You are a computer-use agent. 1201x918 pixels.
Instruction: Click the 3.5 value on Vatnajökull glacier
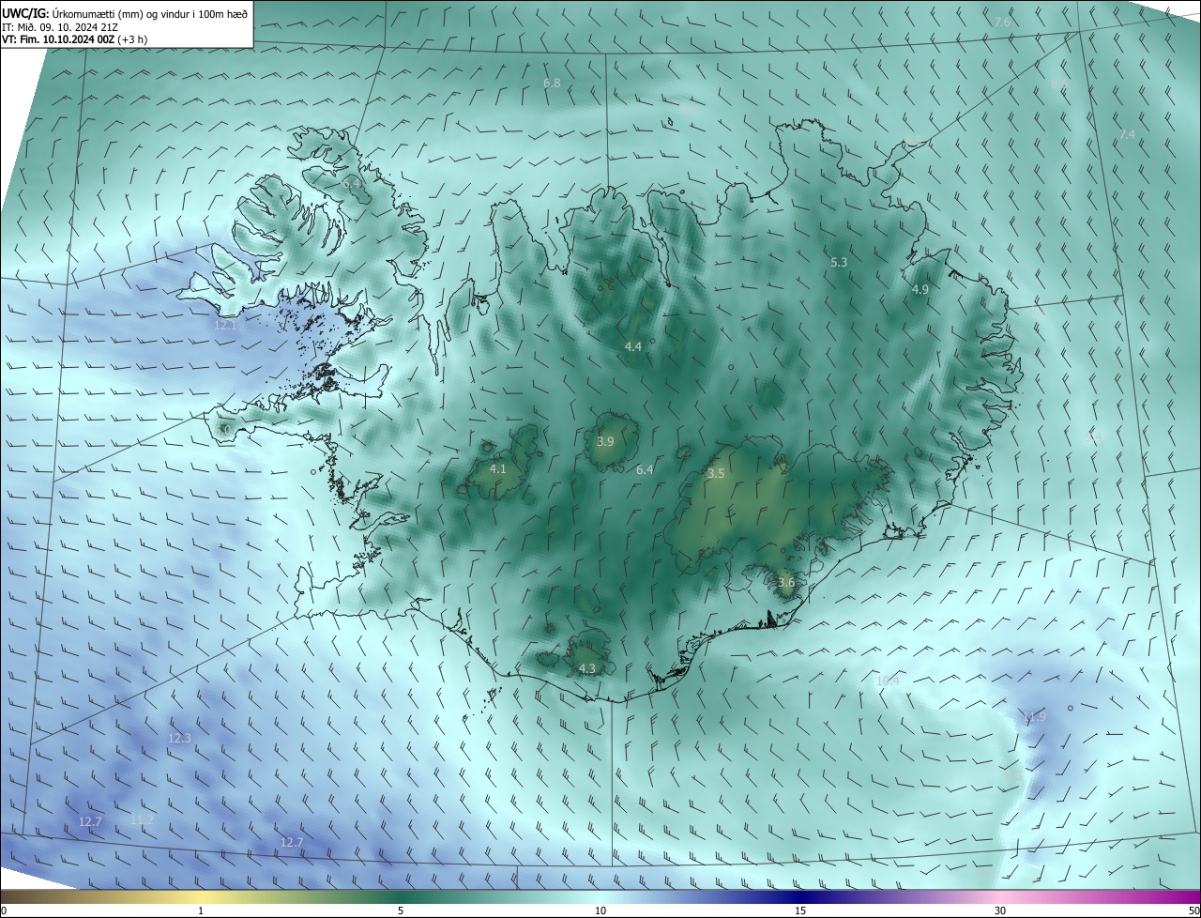coord(716,474)
